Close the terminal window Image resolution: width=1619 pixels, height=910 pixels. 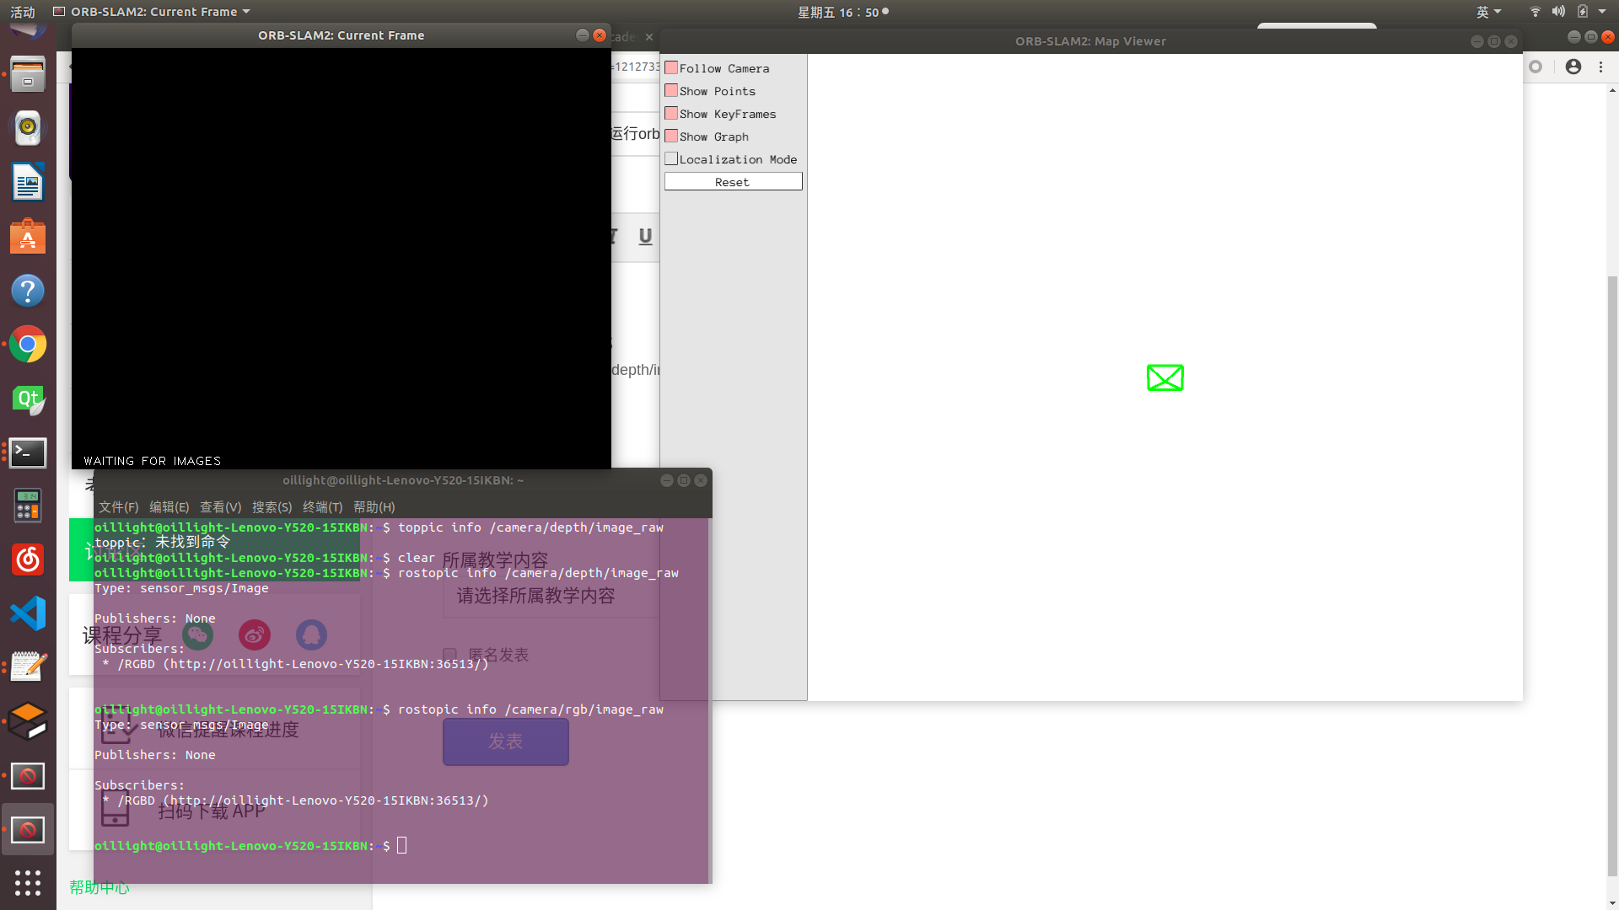pos(701,480)
